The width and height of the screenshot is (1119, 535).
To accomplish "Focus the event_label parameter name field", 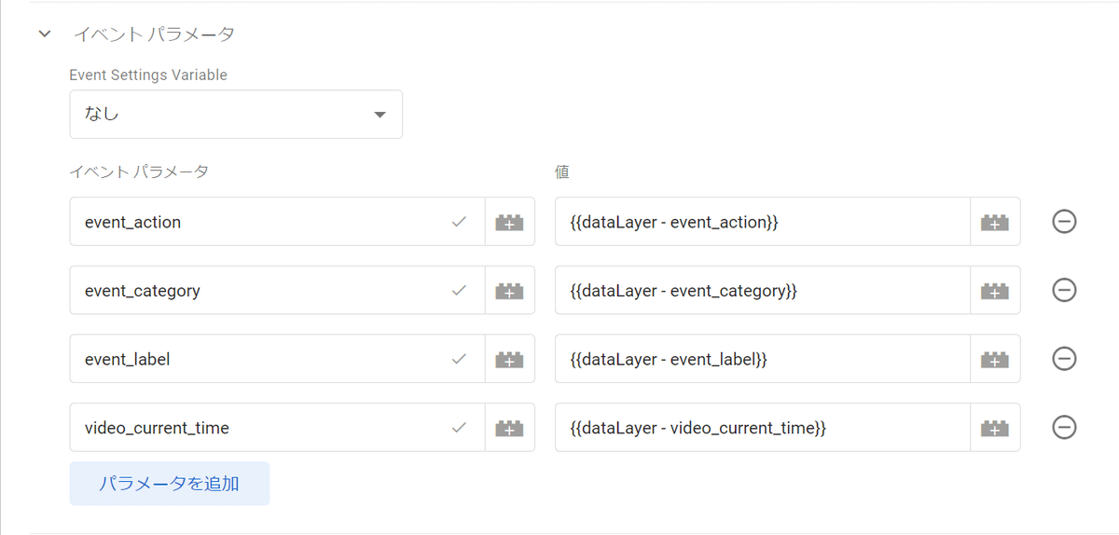I will (x=277, y=359).
